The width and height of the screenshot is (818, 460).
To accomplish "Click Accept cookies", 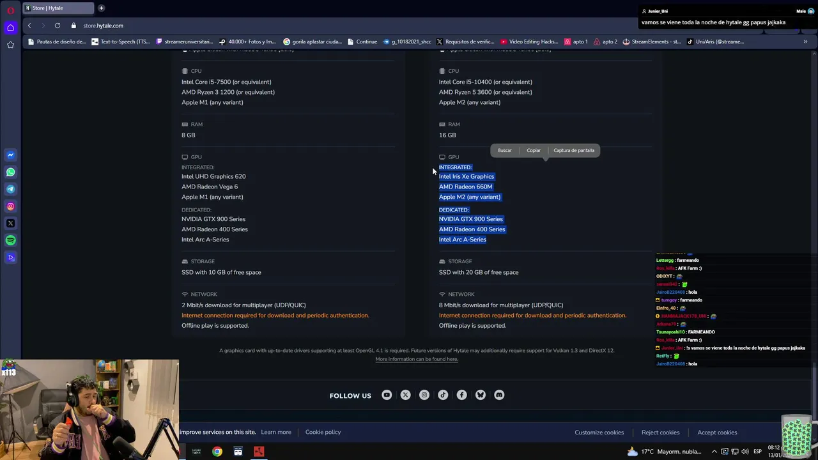I will point(717,433).
